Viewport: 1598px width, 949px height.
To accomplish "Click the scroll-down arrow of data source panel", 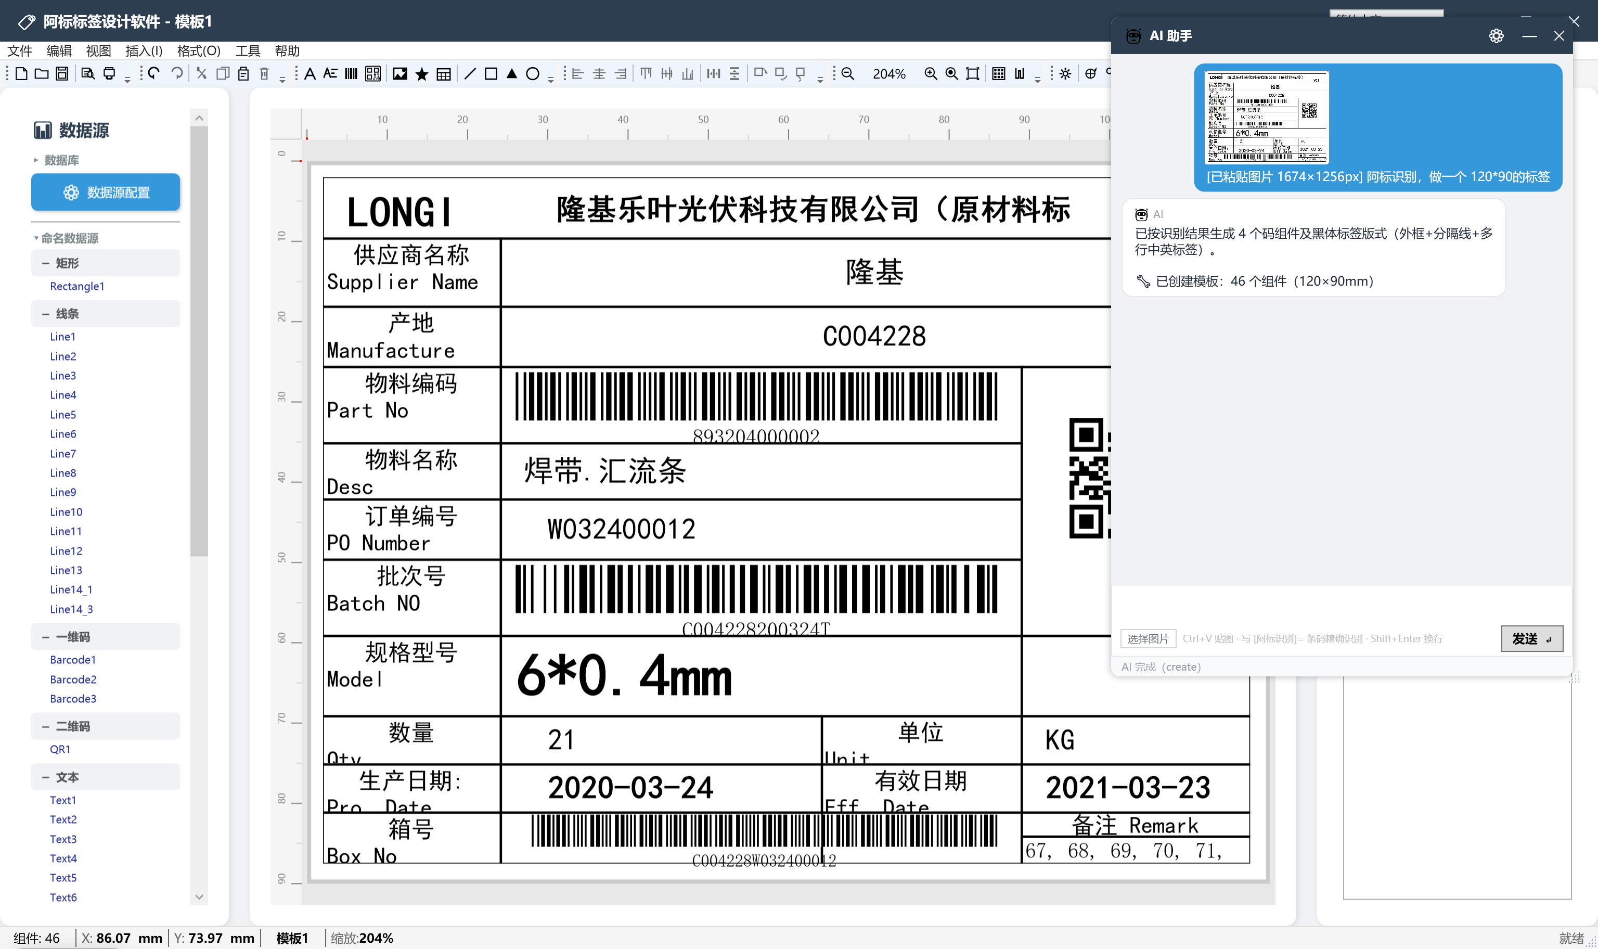I will tap(199, 896).
